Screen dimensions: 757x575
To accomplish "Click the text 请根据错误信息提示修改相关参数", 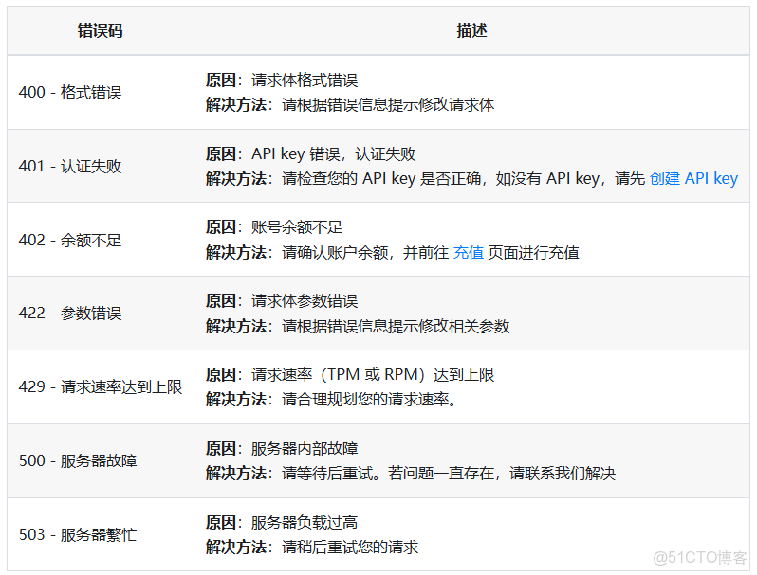I will [396, 326].
